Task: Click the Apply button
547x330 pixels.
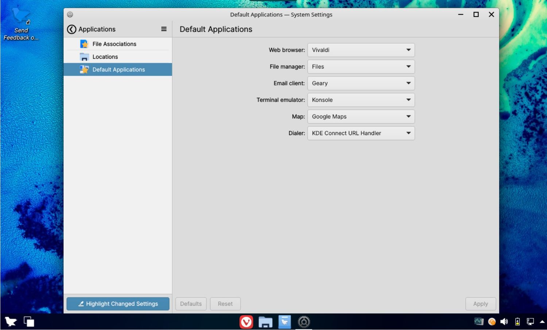Action: [x=480, y=304]
